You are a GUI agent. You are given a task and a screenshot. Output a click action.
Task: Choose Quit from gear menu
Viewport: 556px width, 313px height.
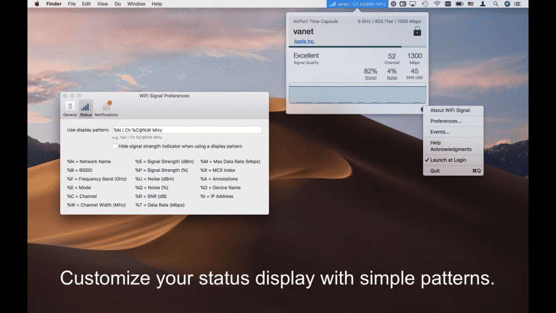[x=453, y=171]
